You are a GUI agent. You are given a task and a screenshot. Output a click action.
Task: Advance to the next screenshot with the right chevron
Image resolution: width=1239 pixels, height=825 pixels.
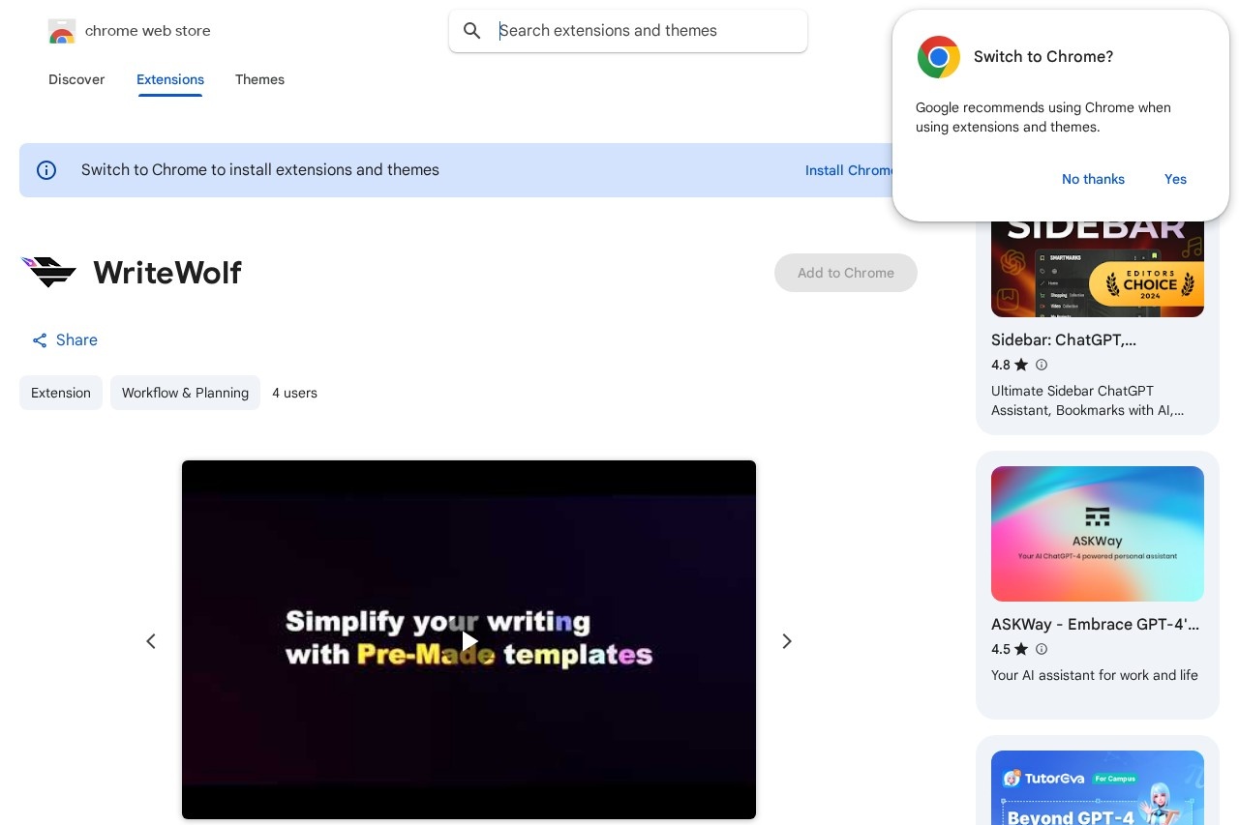point(787,641)
